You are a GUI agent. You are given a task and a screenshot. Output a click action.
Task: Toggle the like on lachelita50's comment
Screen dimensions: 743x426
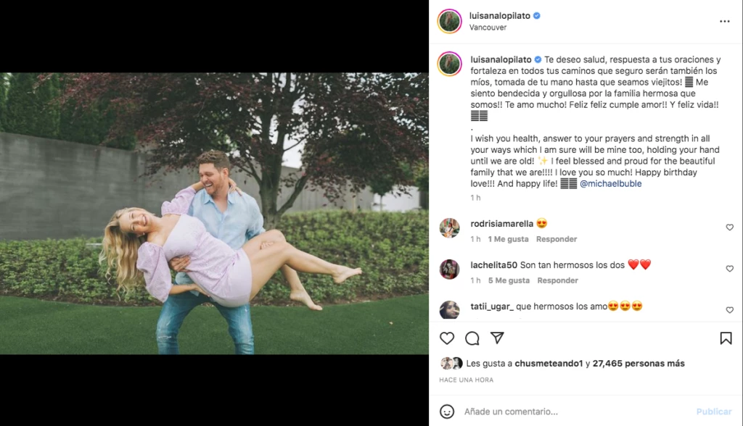click(x=730, y=268)
